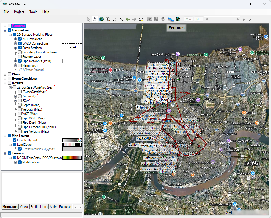Go to previous view with green arrow
Viewport: 271px width, 218px height.
click(x=128, y=19)
